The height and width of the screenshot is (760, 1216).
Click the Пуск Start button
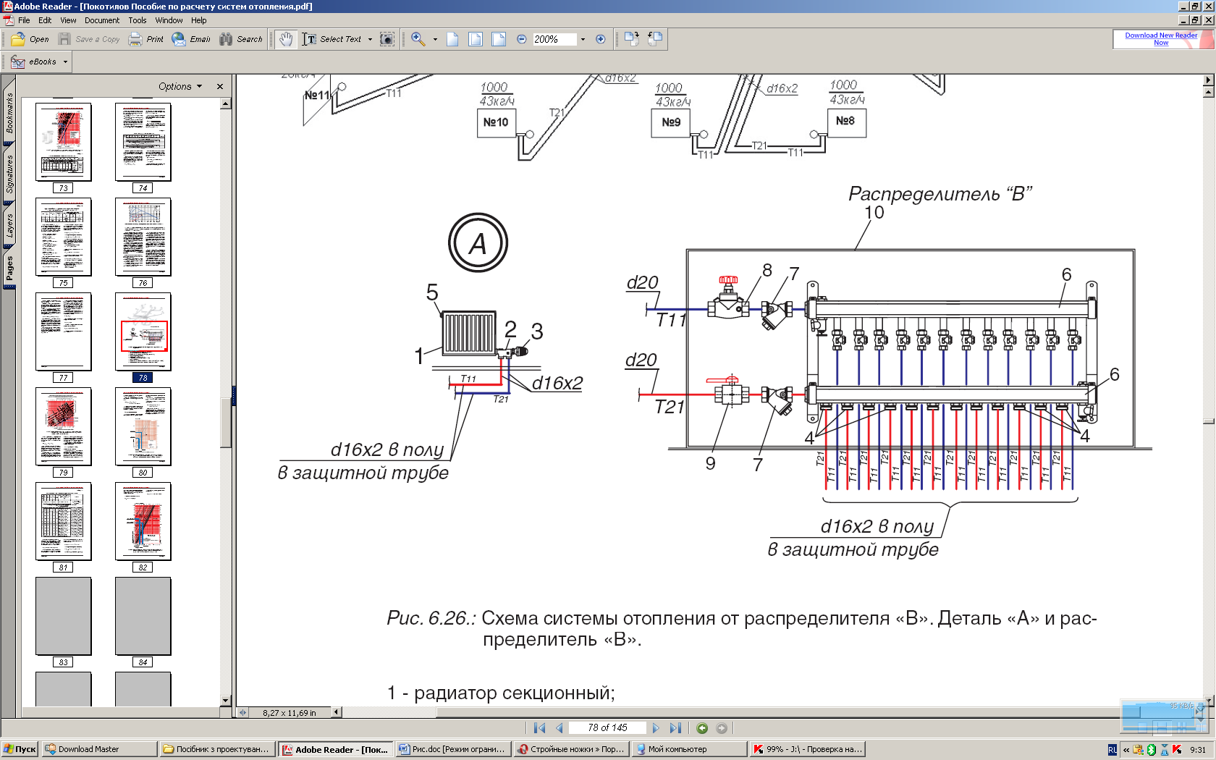[20, 749]
